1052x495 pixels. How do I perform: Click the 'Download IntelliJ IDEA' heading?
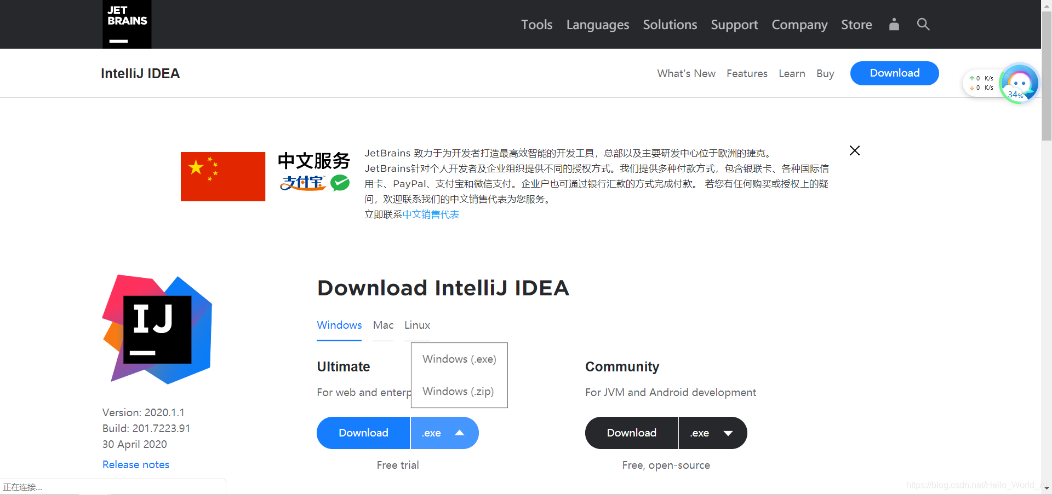click(x=443, y=288)
